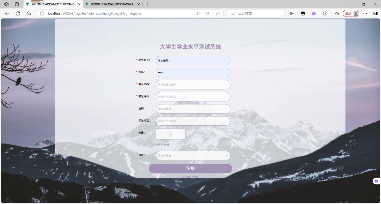Viewport: 381px width, 204px height.
Task: Open the favorites list icon
Action: pyautogui.click(x=337, y=13)
